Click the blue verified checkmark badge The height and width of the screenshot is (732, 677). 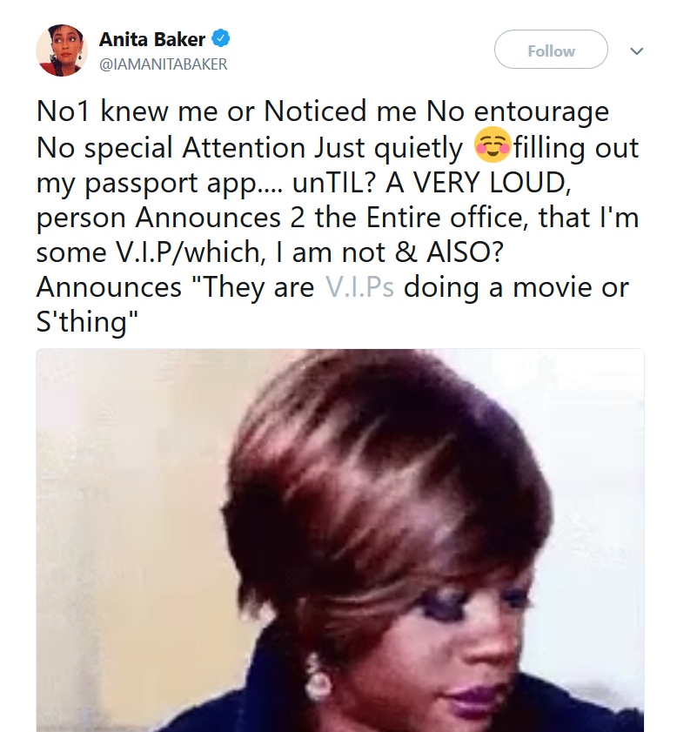221,38
